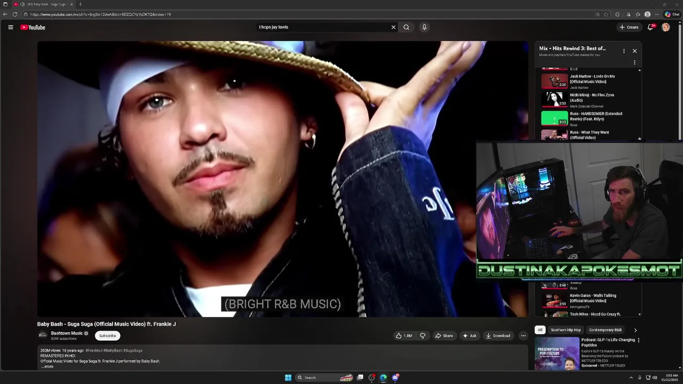683x384 pixels.
Task: Open options for the GLP-1s podcast ad
Action: [638, 340]
